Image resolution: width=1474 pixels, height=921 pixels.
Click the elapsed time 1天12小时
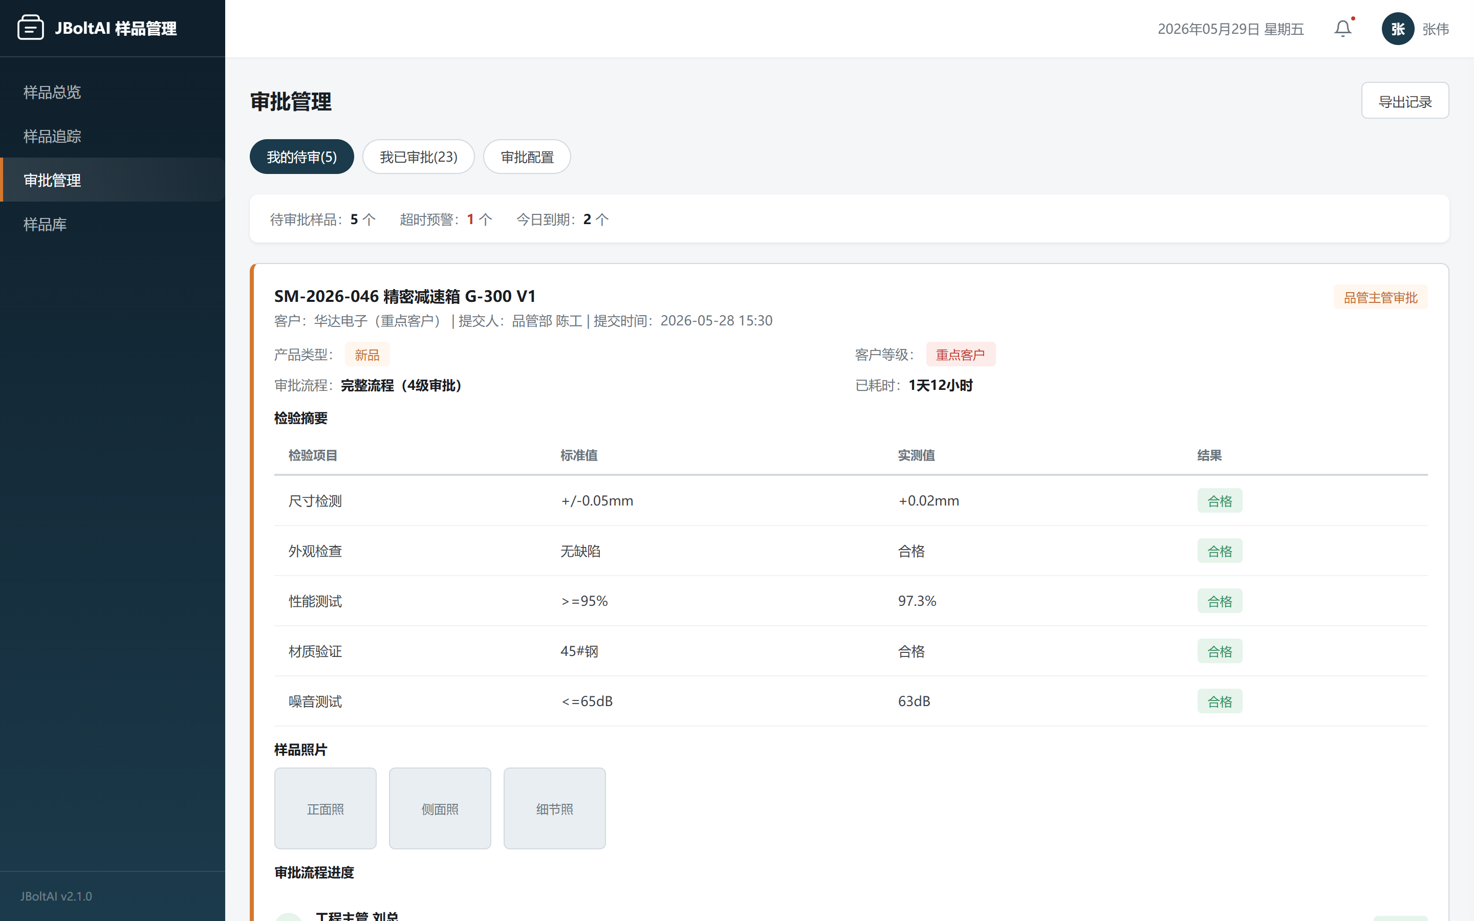[x=940, y=386]
